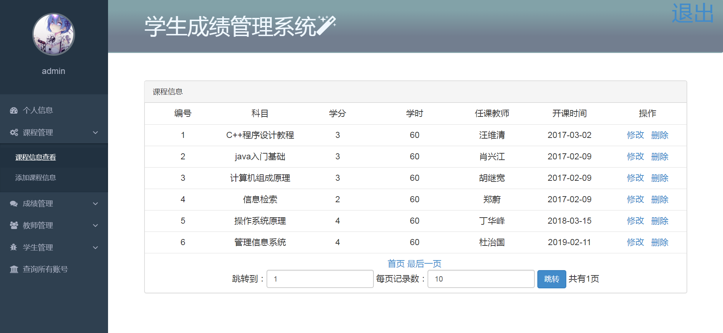The width and height of the screenshot is (723, 333).
Task: Click the 科目 column header
Action: coord(260,114)
